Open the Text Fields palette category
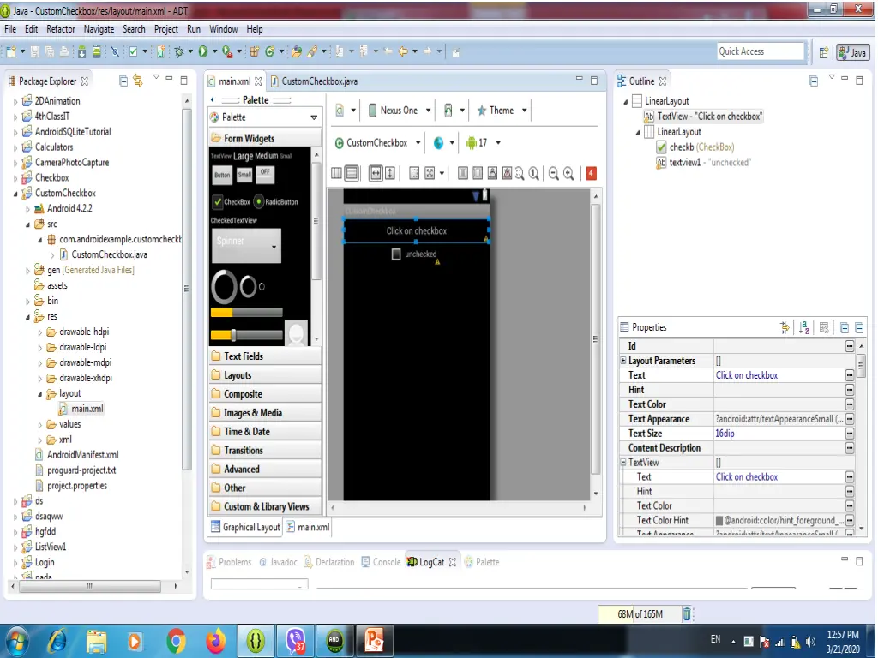 [265, 356]
